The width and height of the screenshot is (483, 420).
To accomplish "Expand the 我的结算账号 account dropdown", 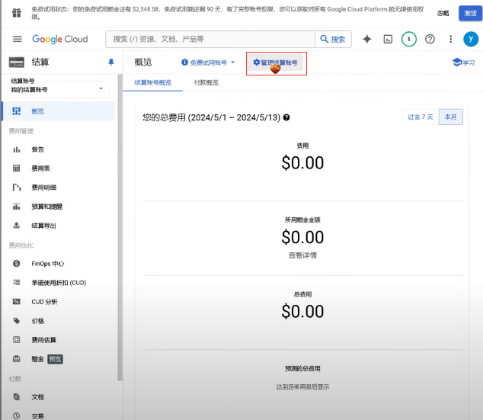I will click(58, 89).
